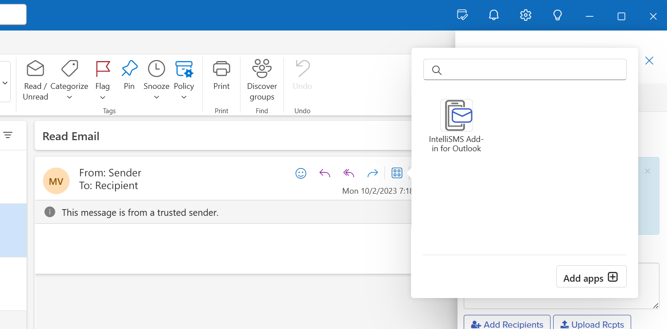Expand the Flag dropdown arrow
This screenshot has height=329, width=667.
[x=102, y=97]
